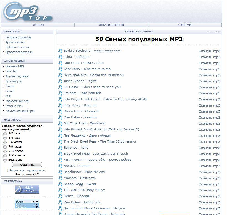Screen dimensions: 227x215
Task: Open ГЛАВНАЯ in the top navigation
Action: point(38,25)
